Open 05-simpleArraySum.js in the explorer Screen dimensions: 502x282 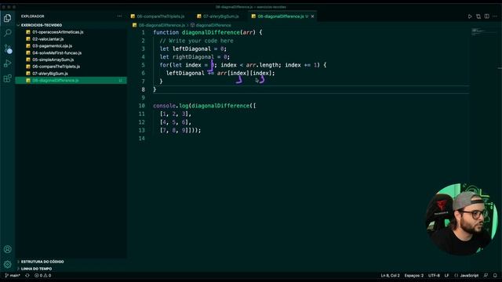click(53, 60)
